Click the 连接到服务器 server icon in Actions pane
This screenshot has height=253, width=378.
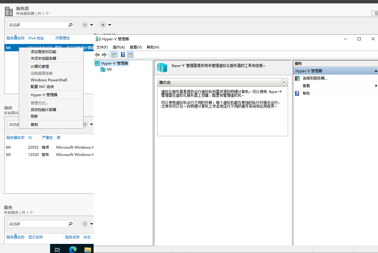click(297, 78)
